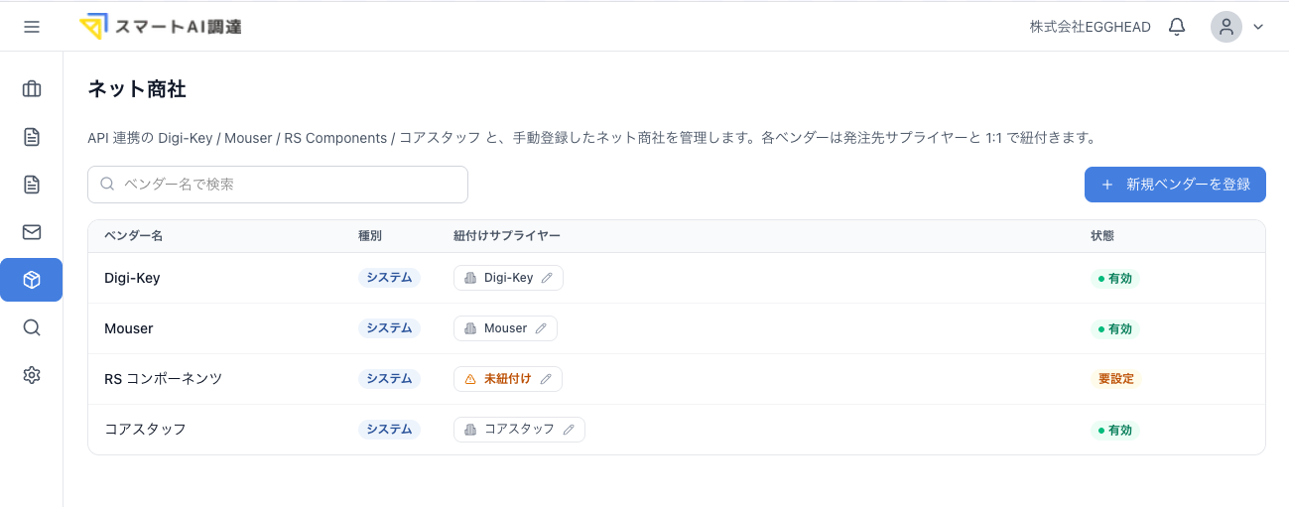1289x507 pixels.
Task: Click 種別 column header
Action: click(x=370, y=236)
